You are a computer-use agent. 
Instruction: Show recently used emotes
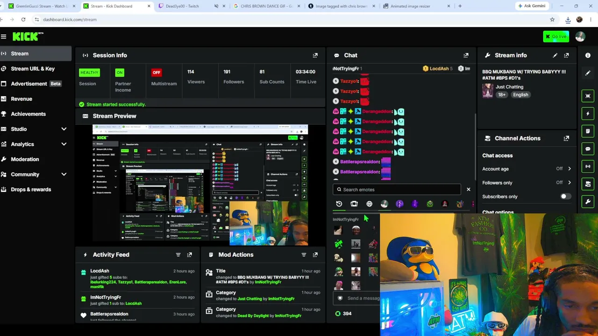coord(339,204)
